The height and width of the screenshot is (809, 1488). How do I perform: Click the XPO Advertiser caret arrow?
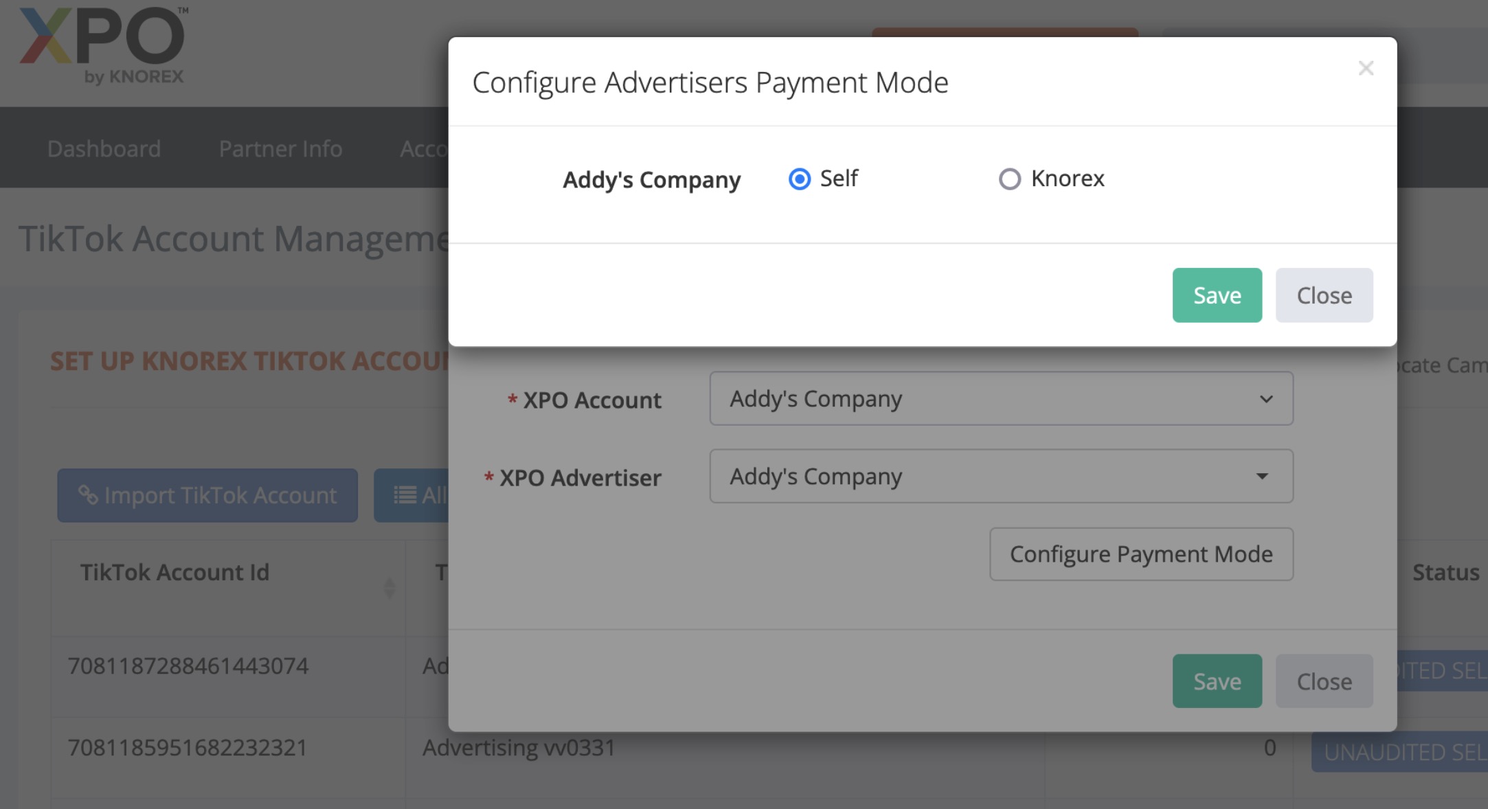(x=1262, y=477)
